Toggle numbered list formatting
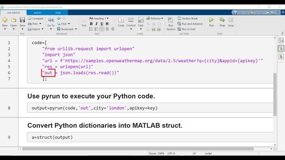The width and height of the screenshot is (285, 160). [x=96, y=29]
